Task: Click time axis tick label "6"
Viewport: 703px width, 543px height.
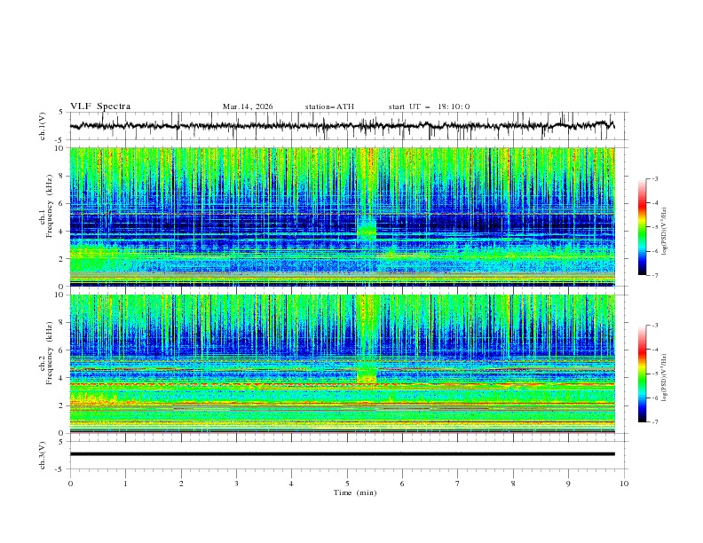Action: 402,484
